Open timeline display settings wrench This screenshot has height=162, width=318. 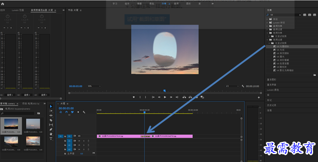tap(84, 112)
